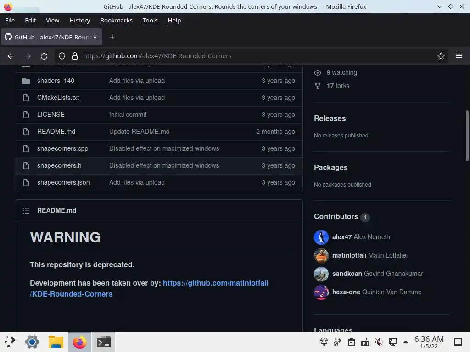470x352 pixels.
Task: Open shapecorners.cpp file
Action: tap(62, 149)
